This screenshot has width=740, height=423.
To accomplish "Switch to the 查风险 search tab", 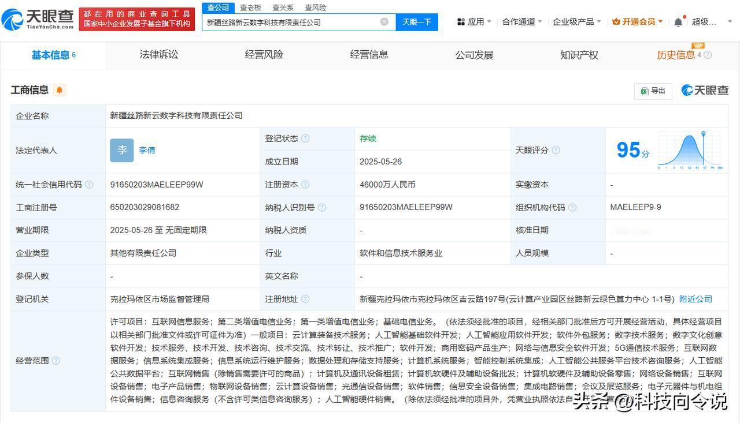I will [x=315, y=8].
